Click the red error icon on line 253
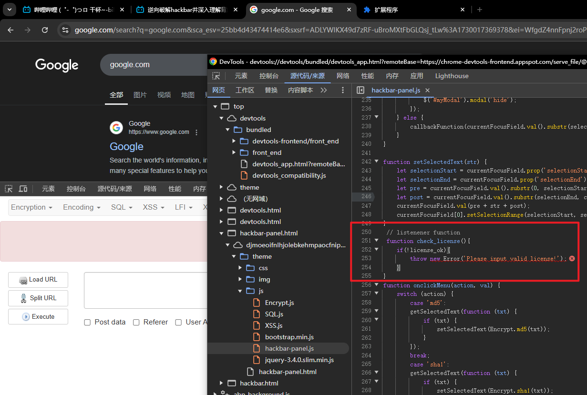This screenshot has height=395, width=587. tap(572, 258)
